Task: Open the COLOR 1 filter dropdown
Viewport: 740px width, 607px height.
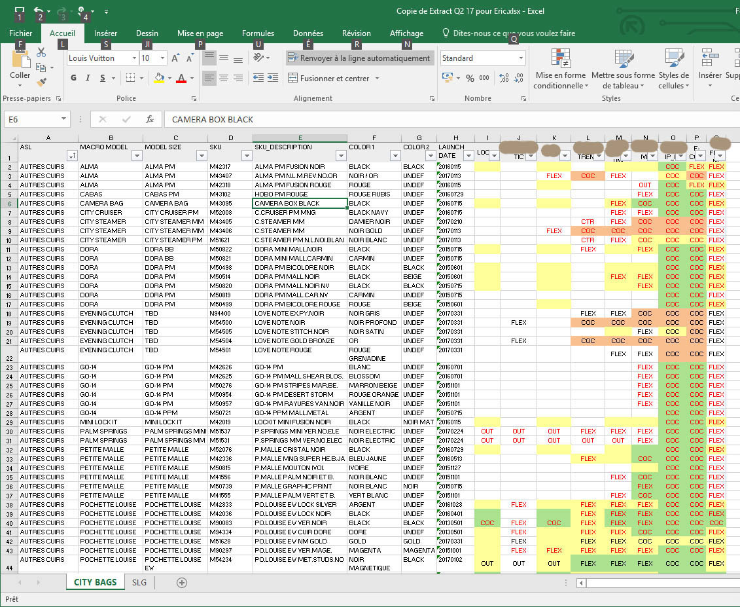Action: 395,155
